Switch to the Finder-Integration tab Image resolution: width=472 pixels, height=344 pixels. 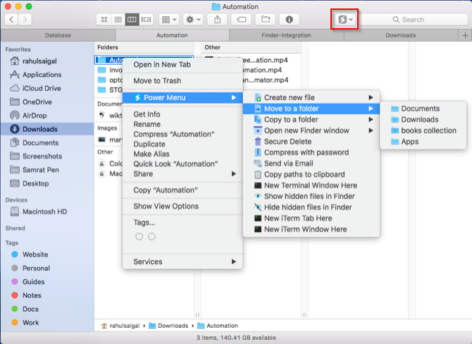point(287,35)
